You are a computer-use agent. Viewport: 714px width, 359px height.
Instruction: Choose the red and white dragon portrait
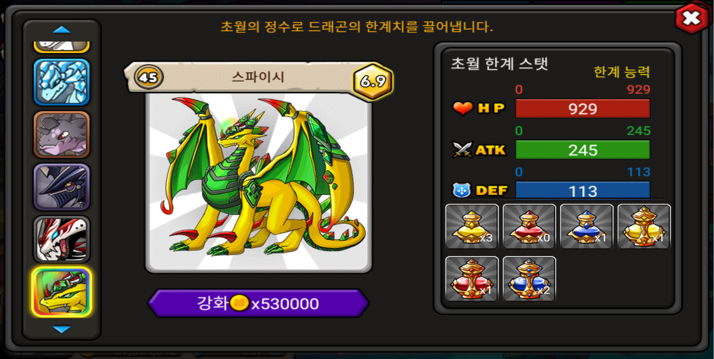pos(62,239)
